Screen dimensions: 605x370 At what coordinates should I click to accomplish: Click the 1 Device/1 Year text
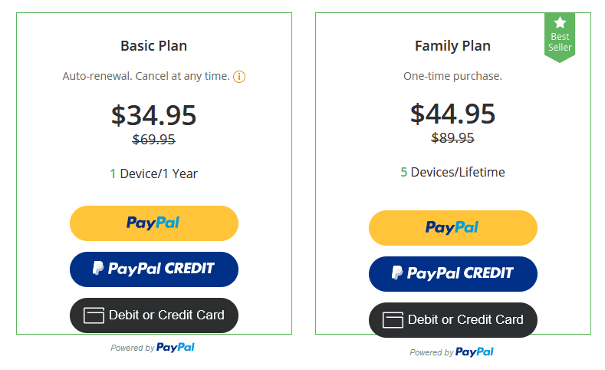pyautogui.click(x=153, y=173)
